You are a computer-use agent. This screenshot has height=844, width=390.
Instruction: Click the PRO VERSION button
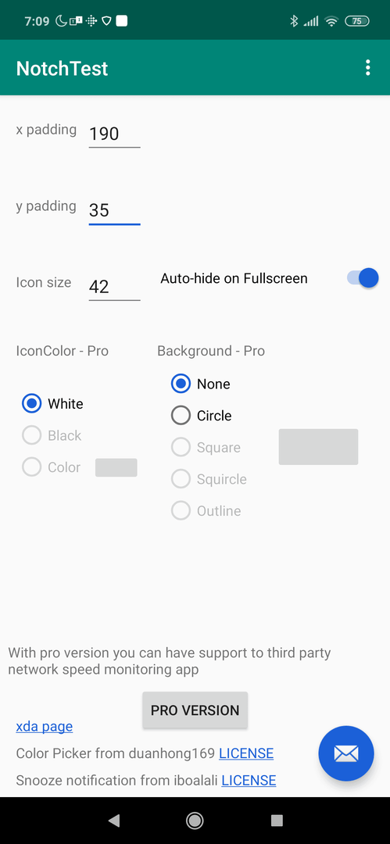(x=195, y=710)
